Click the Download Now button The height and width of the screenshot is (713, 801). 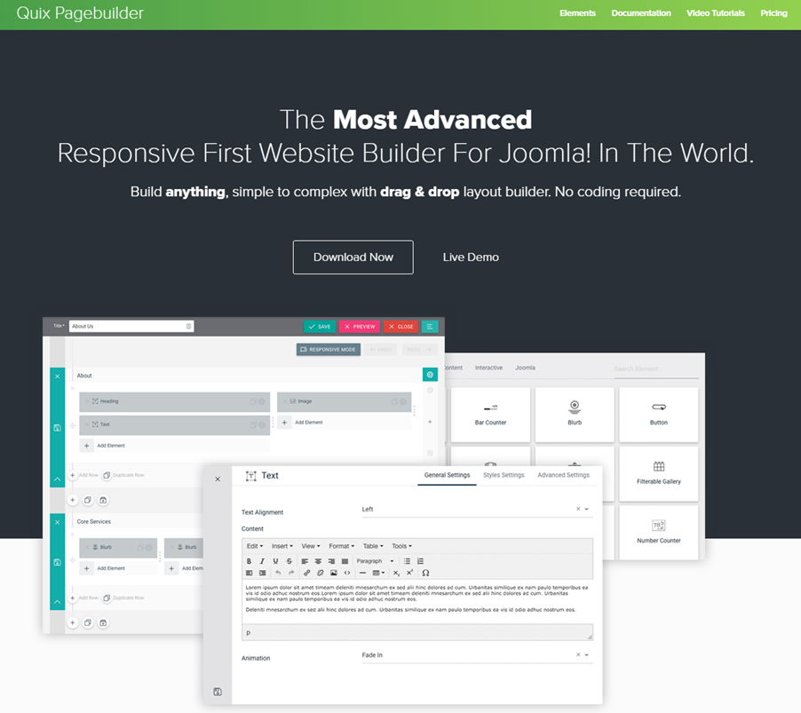point(353,257)
